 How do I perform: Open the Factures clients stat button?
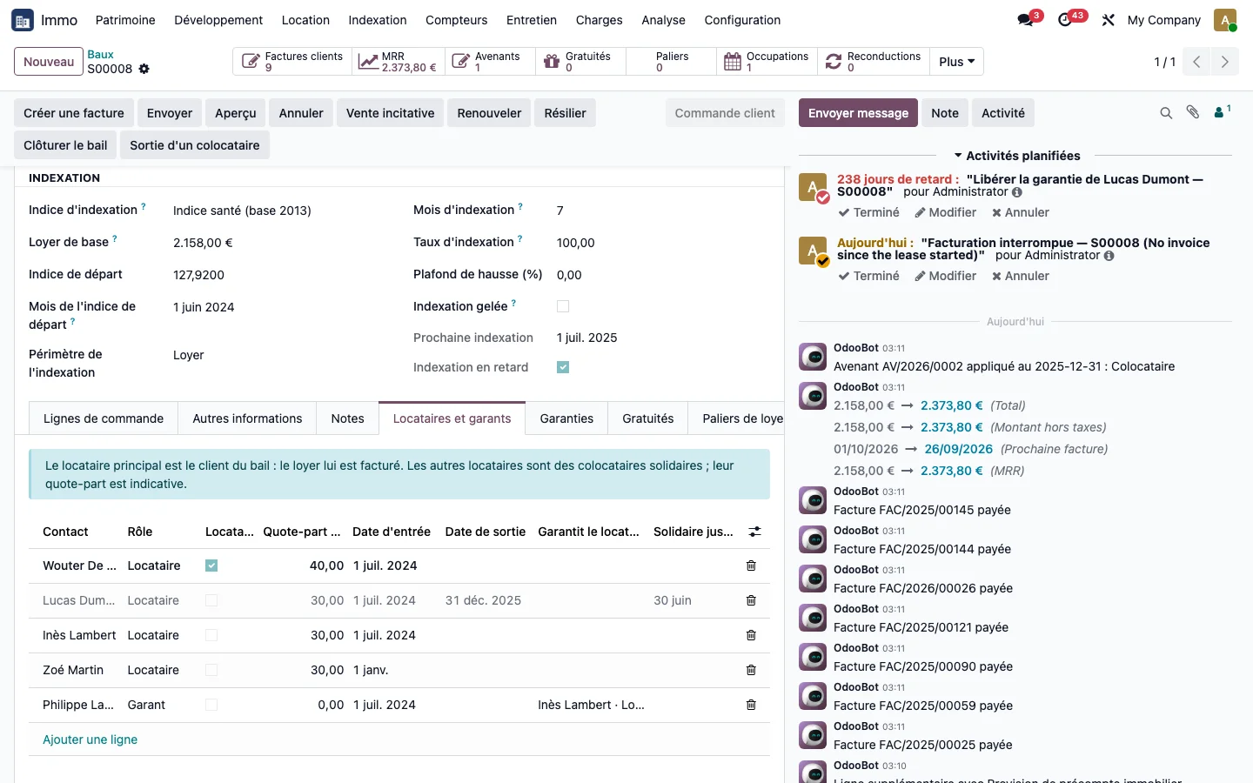pyautogui.click(x=292, y=62)
